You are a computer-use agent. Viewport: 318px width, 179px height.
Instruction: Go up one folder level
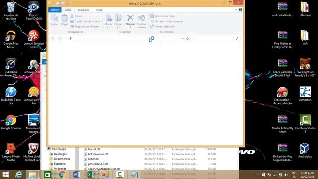coord(71,39)
